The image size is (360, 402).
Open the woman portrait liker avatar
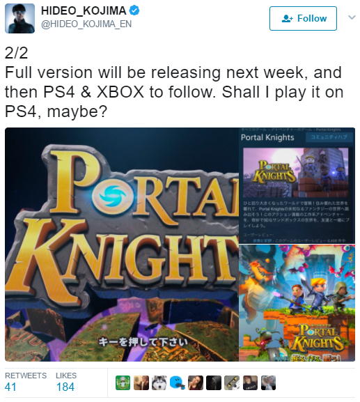pyautogui.click(x=196, y=383)
